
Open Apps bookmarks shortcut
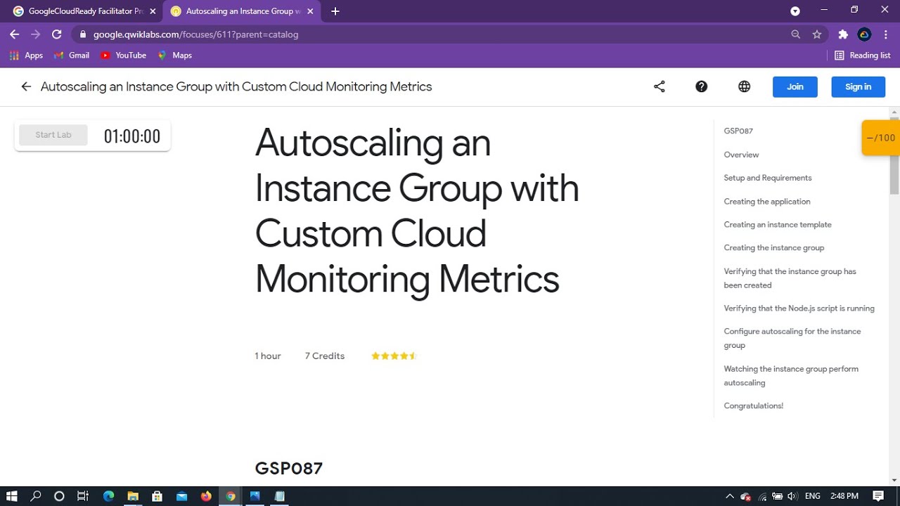click(26, 56)
